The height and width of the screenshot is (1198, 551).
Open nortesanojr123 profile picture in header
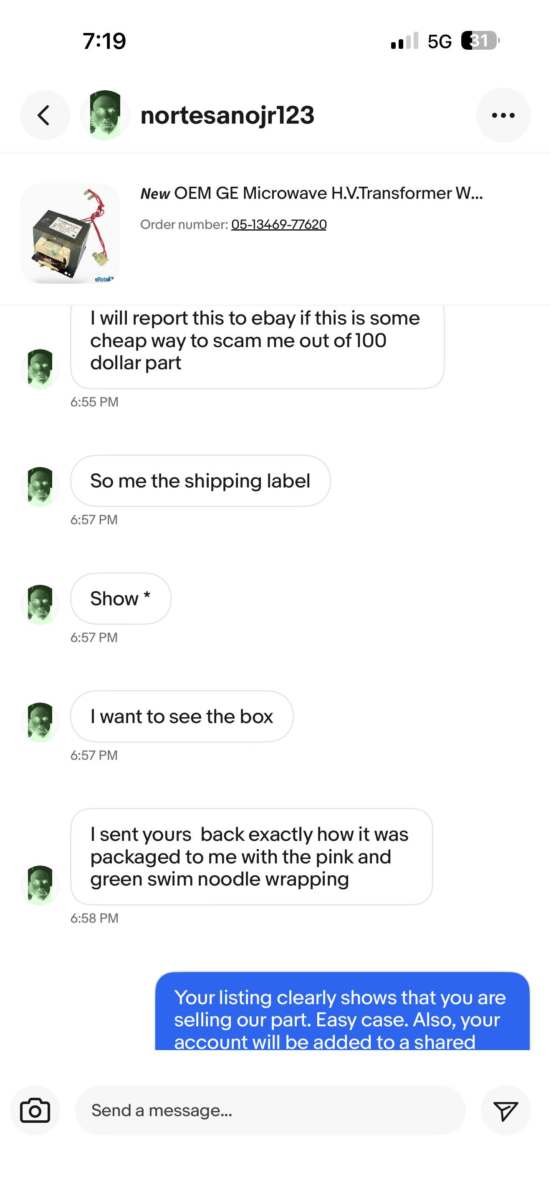click(105, 115)
